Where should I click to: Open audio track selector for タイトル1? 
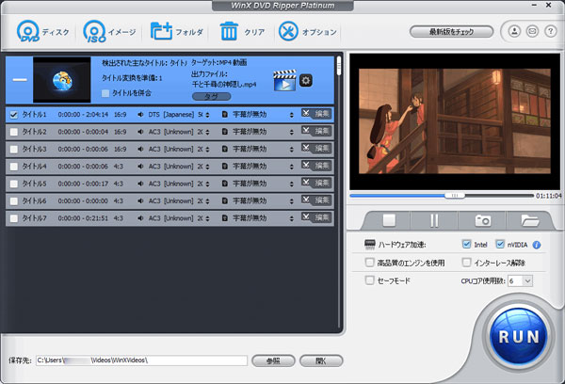coord(207,115)
